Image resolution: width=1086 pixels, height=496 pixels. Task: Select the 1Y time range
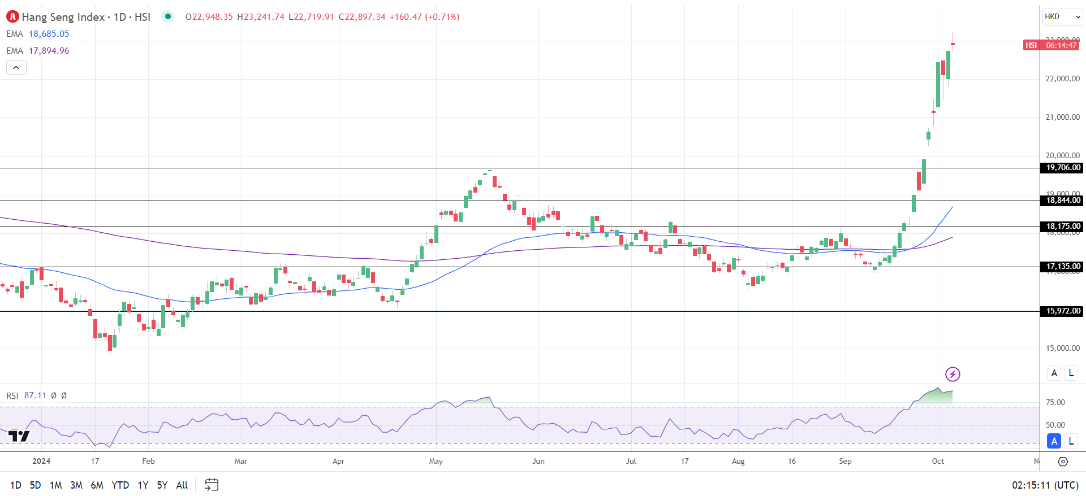(143, 485)
